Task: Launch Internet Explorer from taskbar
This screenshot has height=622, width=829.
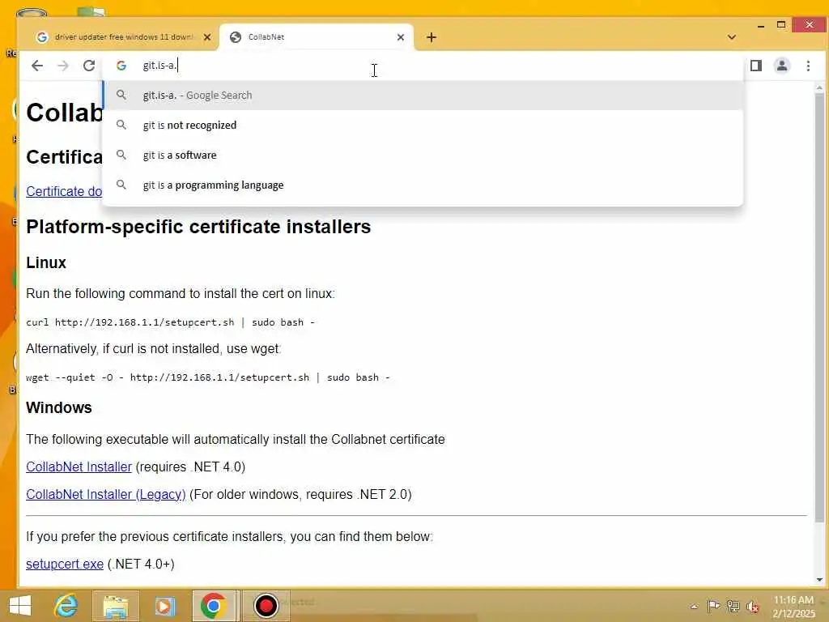Action: coord(66,606)
